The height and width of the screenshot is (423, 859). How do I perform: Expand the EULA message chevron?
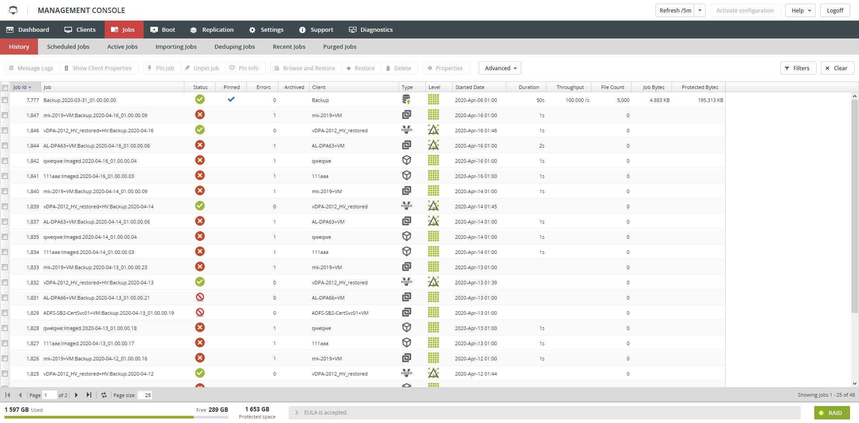[x=297, y=412]
